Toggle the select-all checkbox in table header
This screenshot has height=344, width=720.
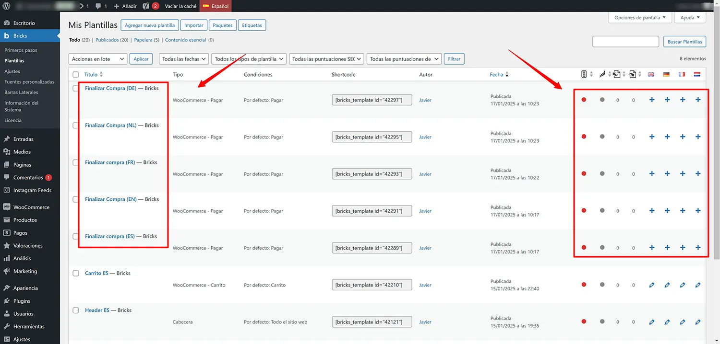click(x=76, y=75)
